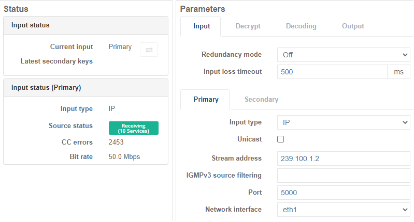Switch to the Decoding tab
The height and width of the screenshot is (222, 414).
[x=301, y=26]
